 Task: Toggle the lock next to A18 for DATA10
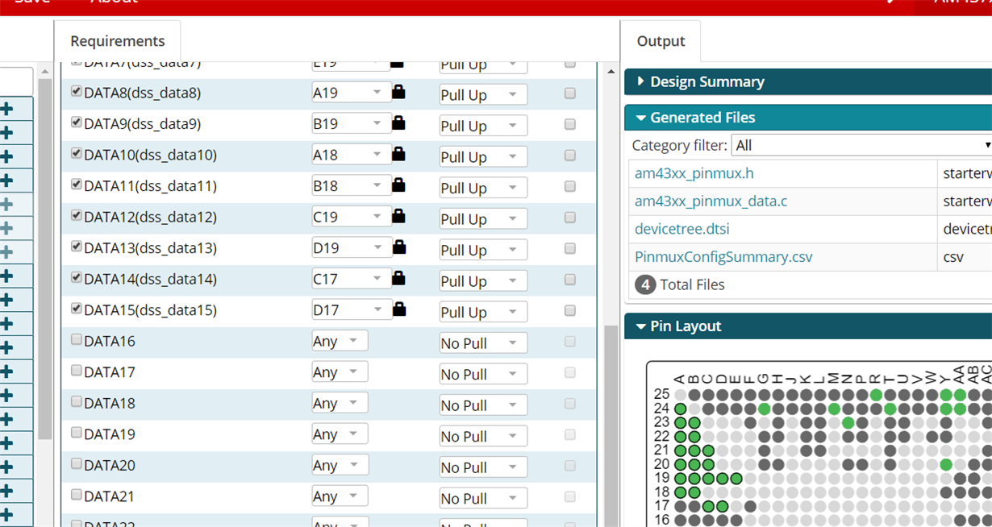398,154
